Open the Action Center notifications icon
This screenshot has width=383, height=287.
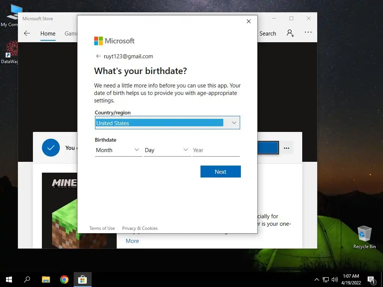click(371, 280)
